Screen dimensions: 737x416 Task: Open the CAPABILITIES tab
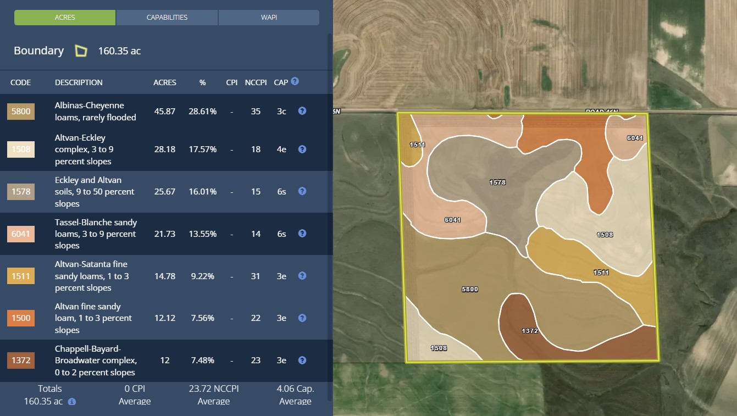[x=167, y=18]
